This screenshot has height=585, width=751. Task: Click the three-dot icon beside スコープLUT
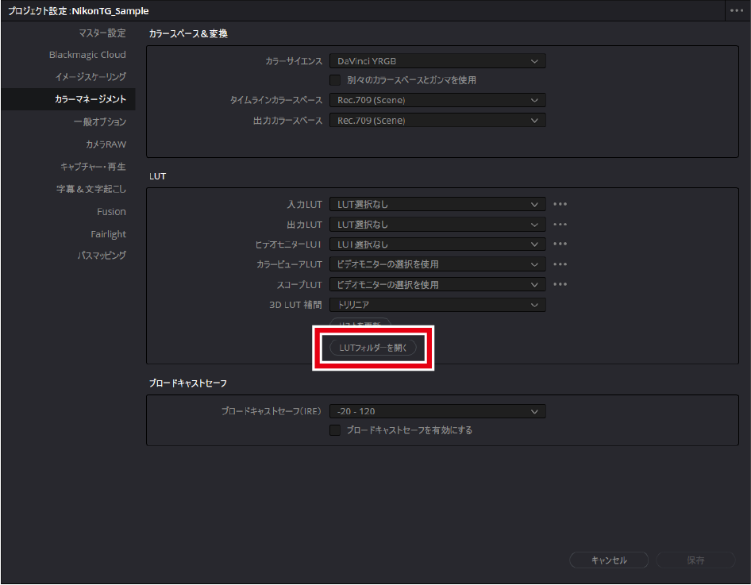(560, 284)
